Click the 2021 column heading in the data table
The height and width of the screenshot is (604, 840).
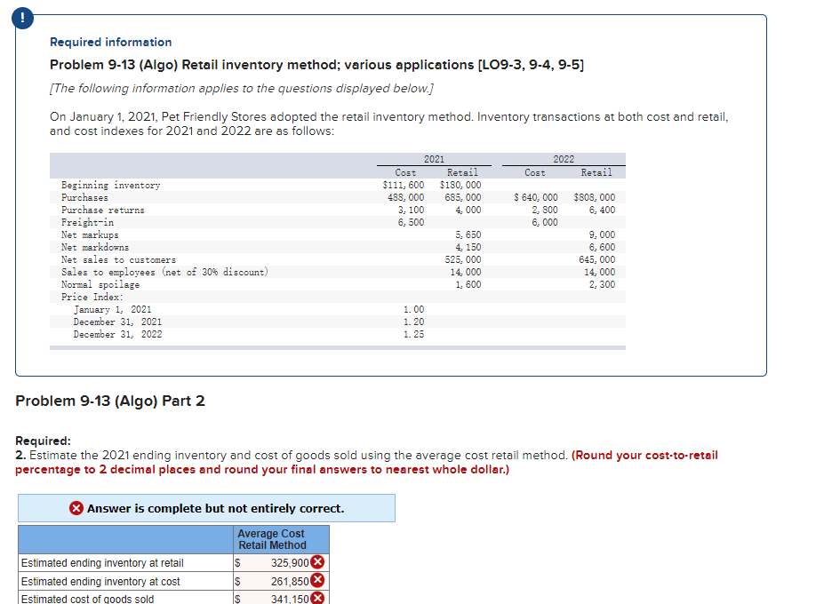pyautogui.click(x=434, y=159)
